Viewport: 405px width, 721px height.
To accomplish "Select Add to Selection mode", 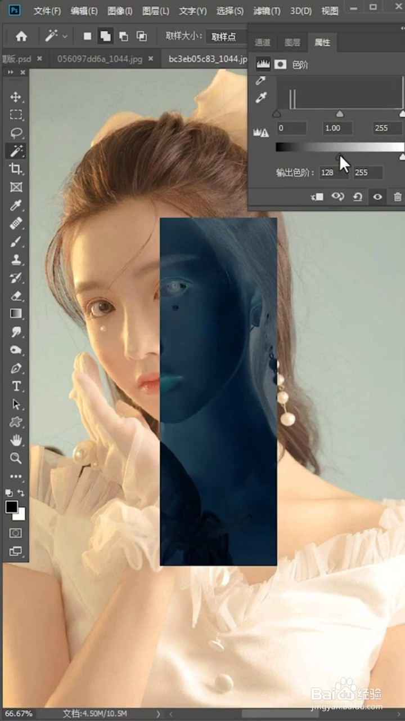I will (x=105, y=36).
